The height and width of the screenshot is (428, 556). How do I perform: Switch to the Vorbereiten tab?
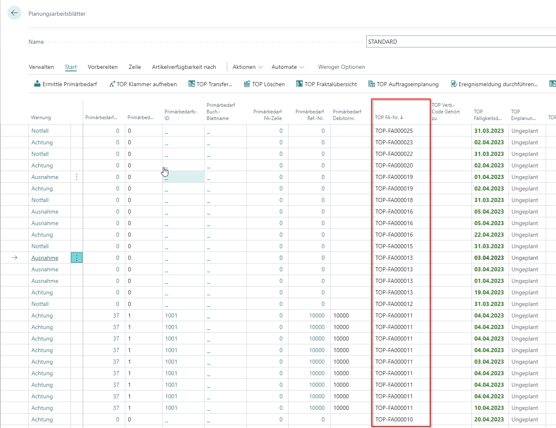[103, 67]
